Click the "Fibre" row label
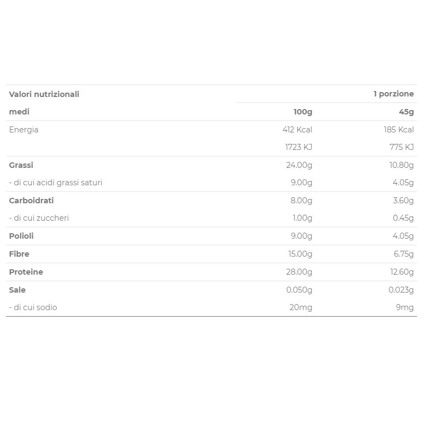This screenshot has height=436, width=436. [19, 254]
